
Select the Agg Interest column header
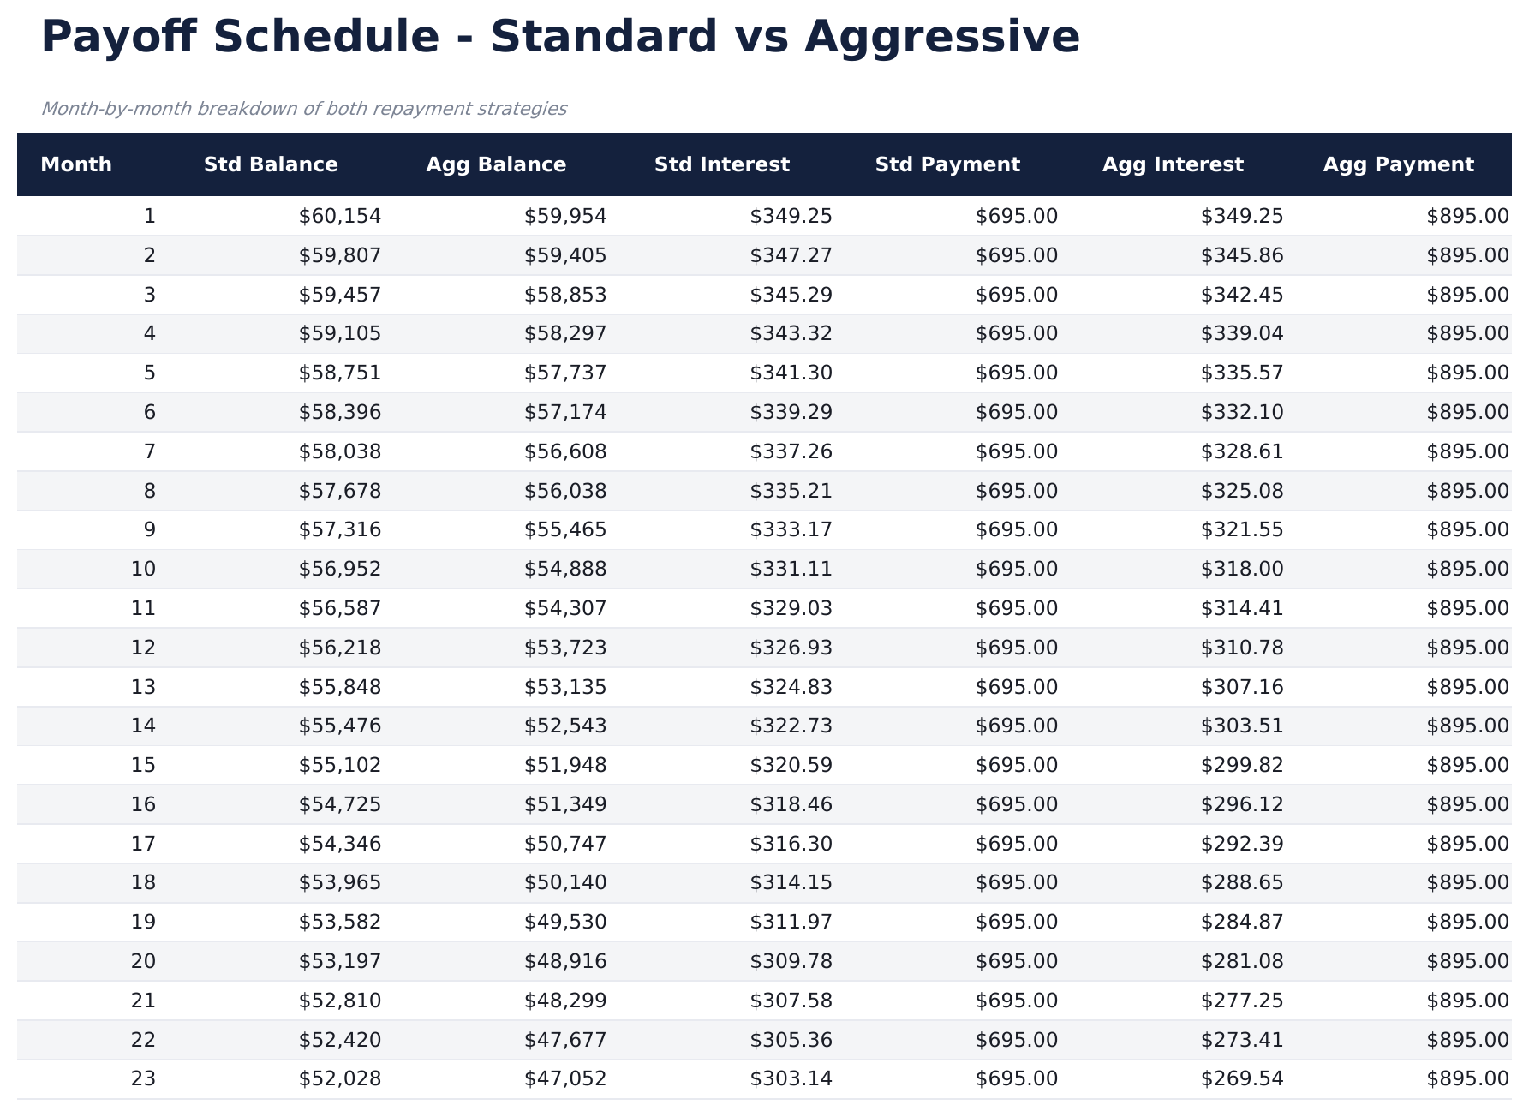[x=1173, y=164]
